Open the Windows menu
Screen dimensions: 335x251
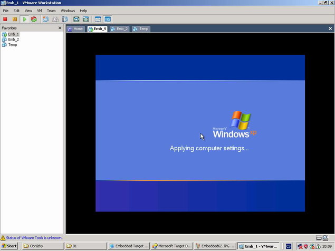68,11
